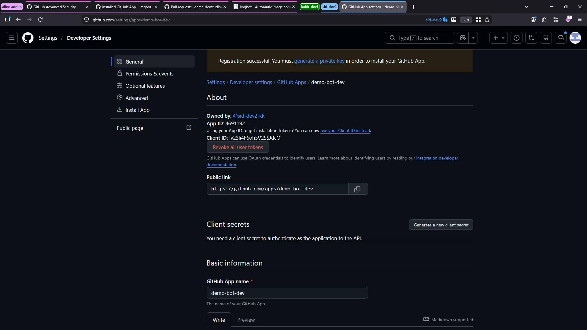This screenshot has width=587, height=330.
Task: Switch to Pull requests browser tab
Action: [x=195, y=7]
